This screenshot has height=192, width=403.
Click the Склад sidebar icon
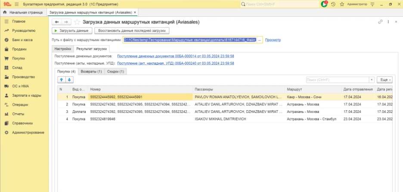pyautogui.click(x=7, y=68)
